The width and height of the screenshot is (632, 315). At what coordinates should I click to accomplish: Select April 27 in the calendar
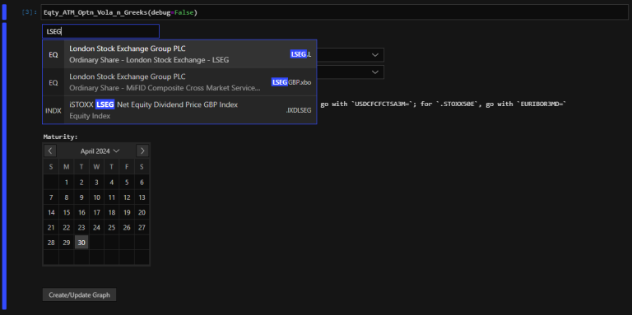pos(142,228)
